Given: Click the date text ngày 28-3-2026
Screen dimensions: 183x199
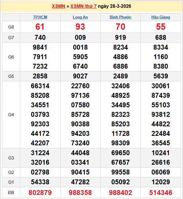Looking at the screenshot, I should [114, 6].
